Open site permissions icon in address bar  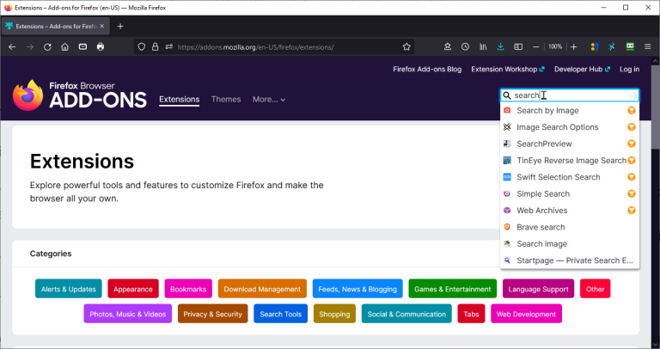coord(168,47)
